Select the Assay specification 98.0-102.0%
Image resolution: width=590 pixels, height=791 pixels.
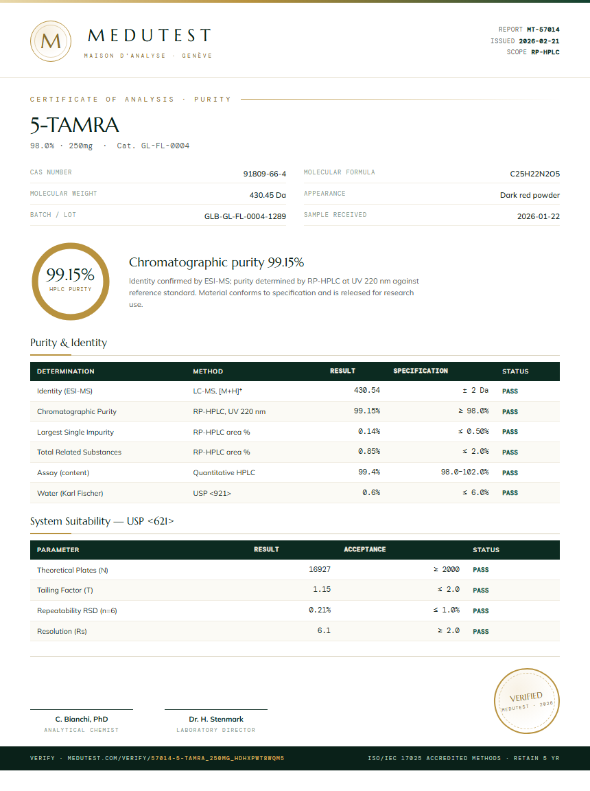[464, 472]
